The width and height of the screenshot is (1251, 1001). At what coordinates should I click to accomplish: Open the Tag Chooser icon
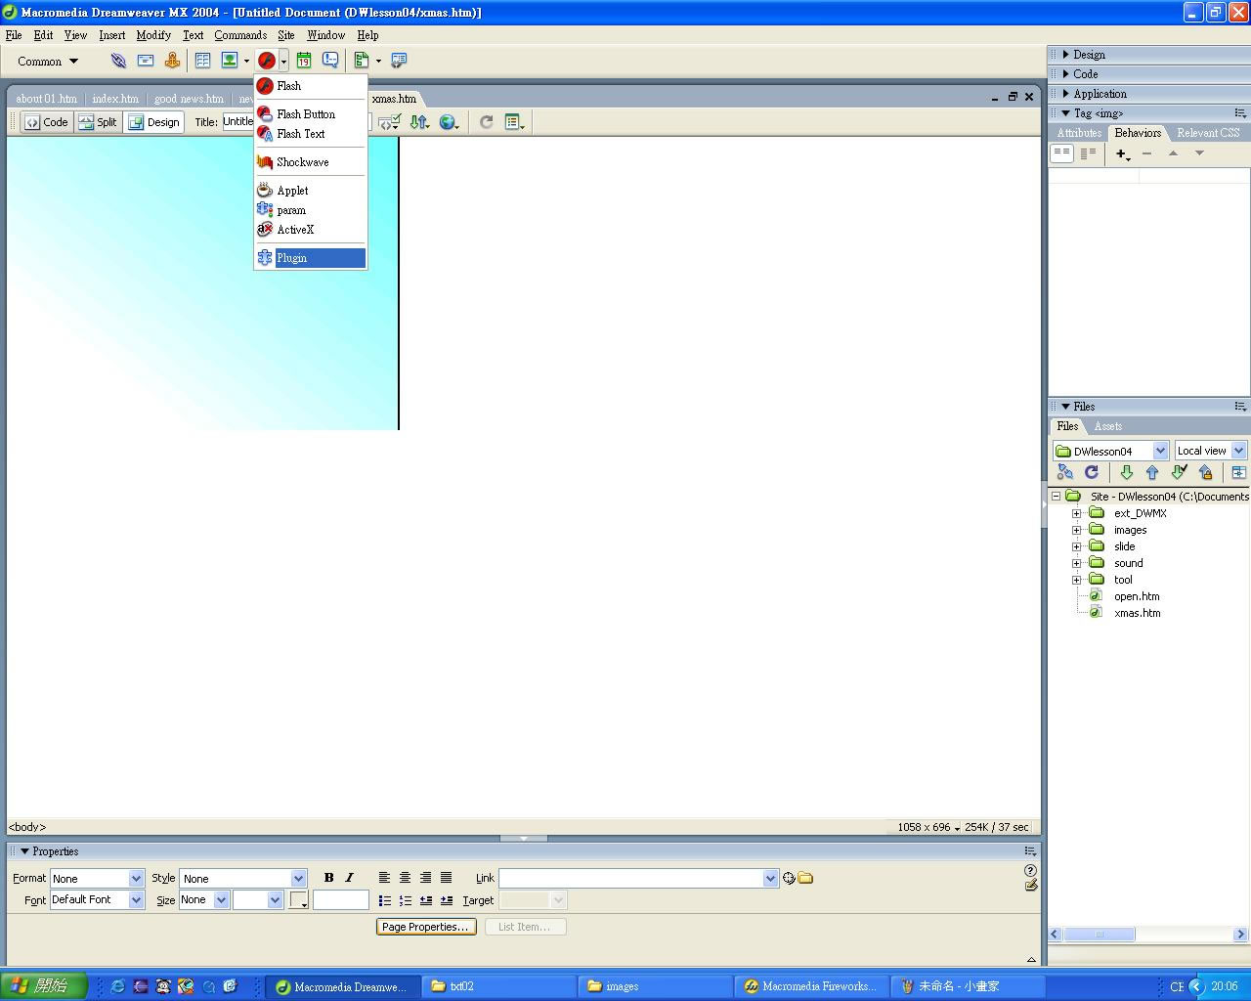click(399, 61)
